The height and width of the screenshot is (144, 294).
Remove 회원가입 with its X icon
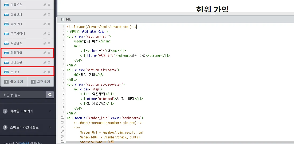(x=49, y=53)
